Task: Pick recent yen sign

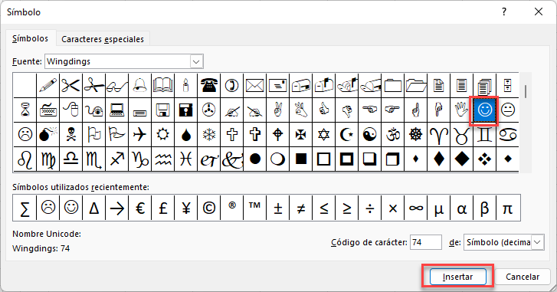Action: click(x=185, y=208)
